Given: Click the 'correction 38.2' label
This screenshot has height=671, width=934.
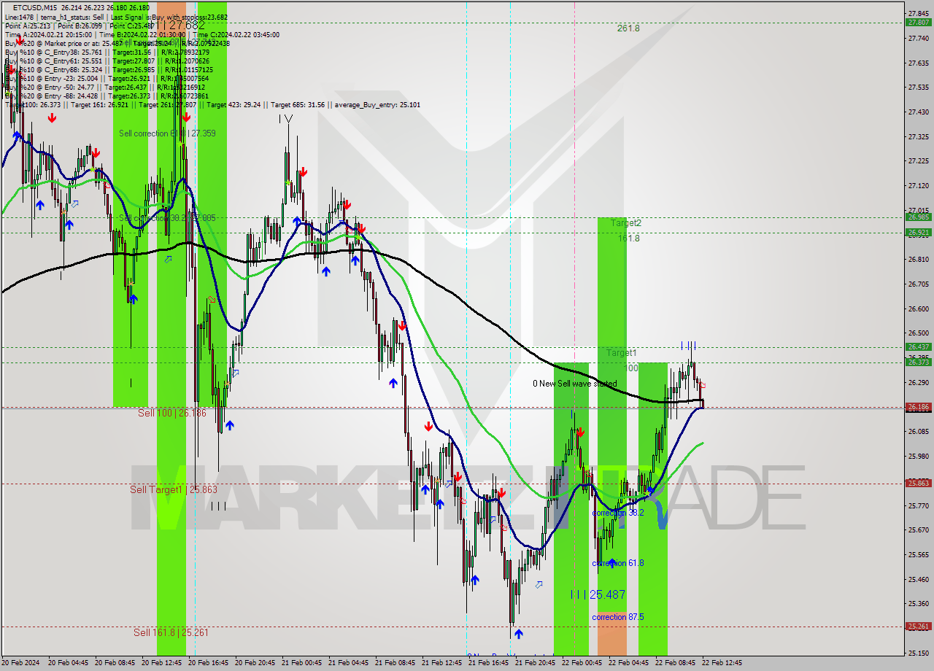Looking at the screenshot, I should coord(618,513).
